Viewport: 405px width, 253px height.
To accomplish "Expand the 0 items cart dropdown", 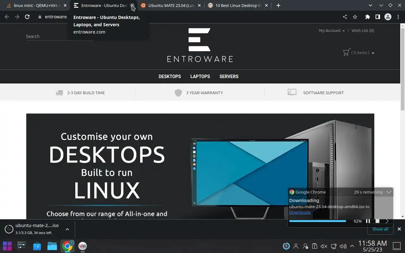I will (363, 53).
